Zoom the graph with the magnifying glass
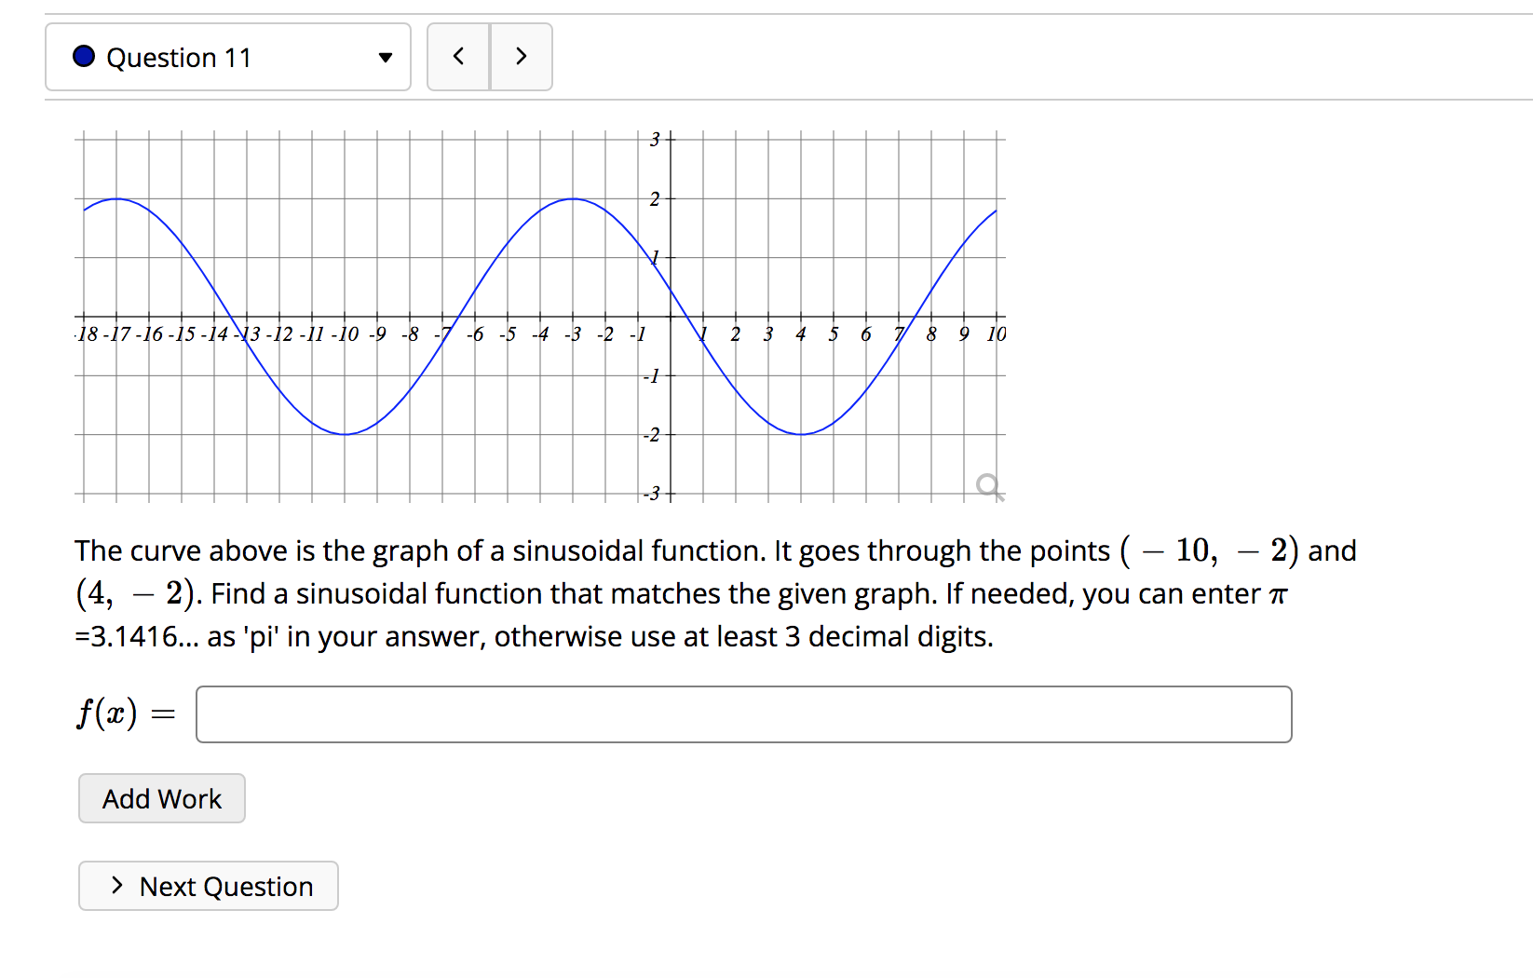 (x=989, y=485)
